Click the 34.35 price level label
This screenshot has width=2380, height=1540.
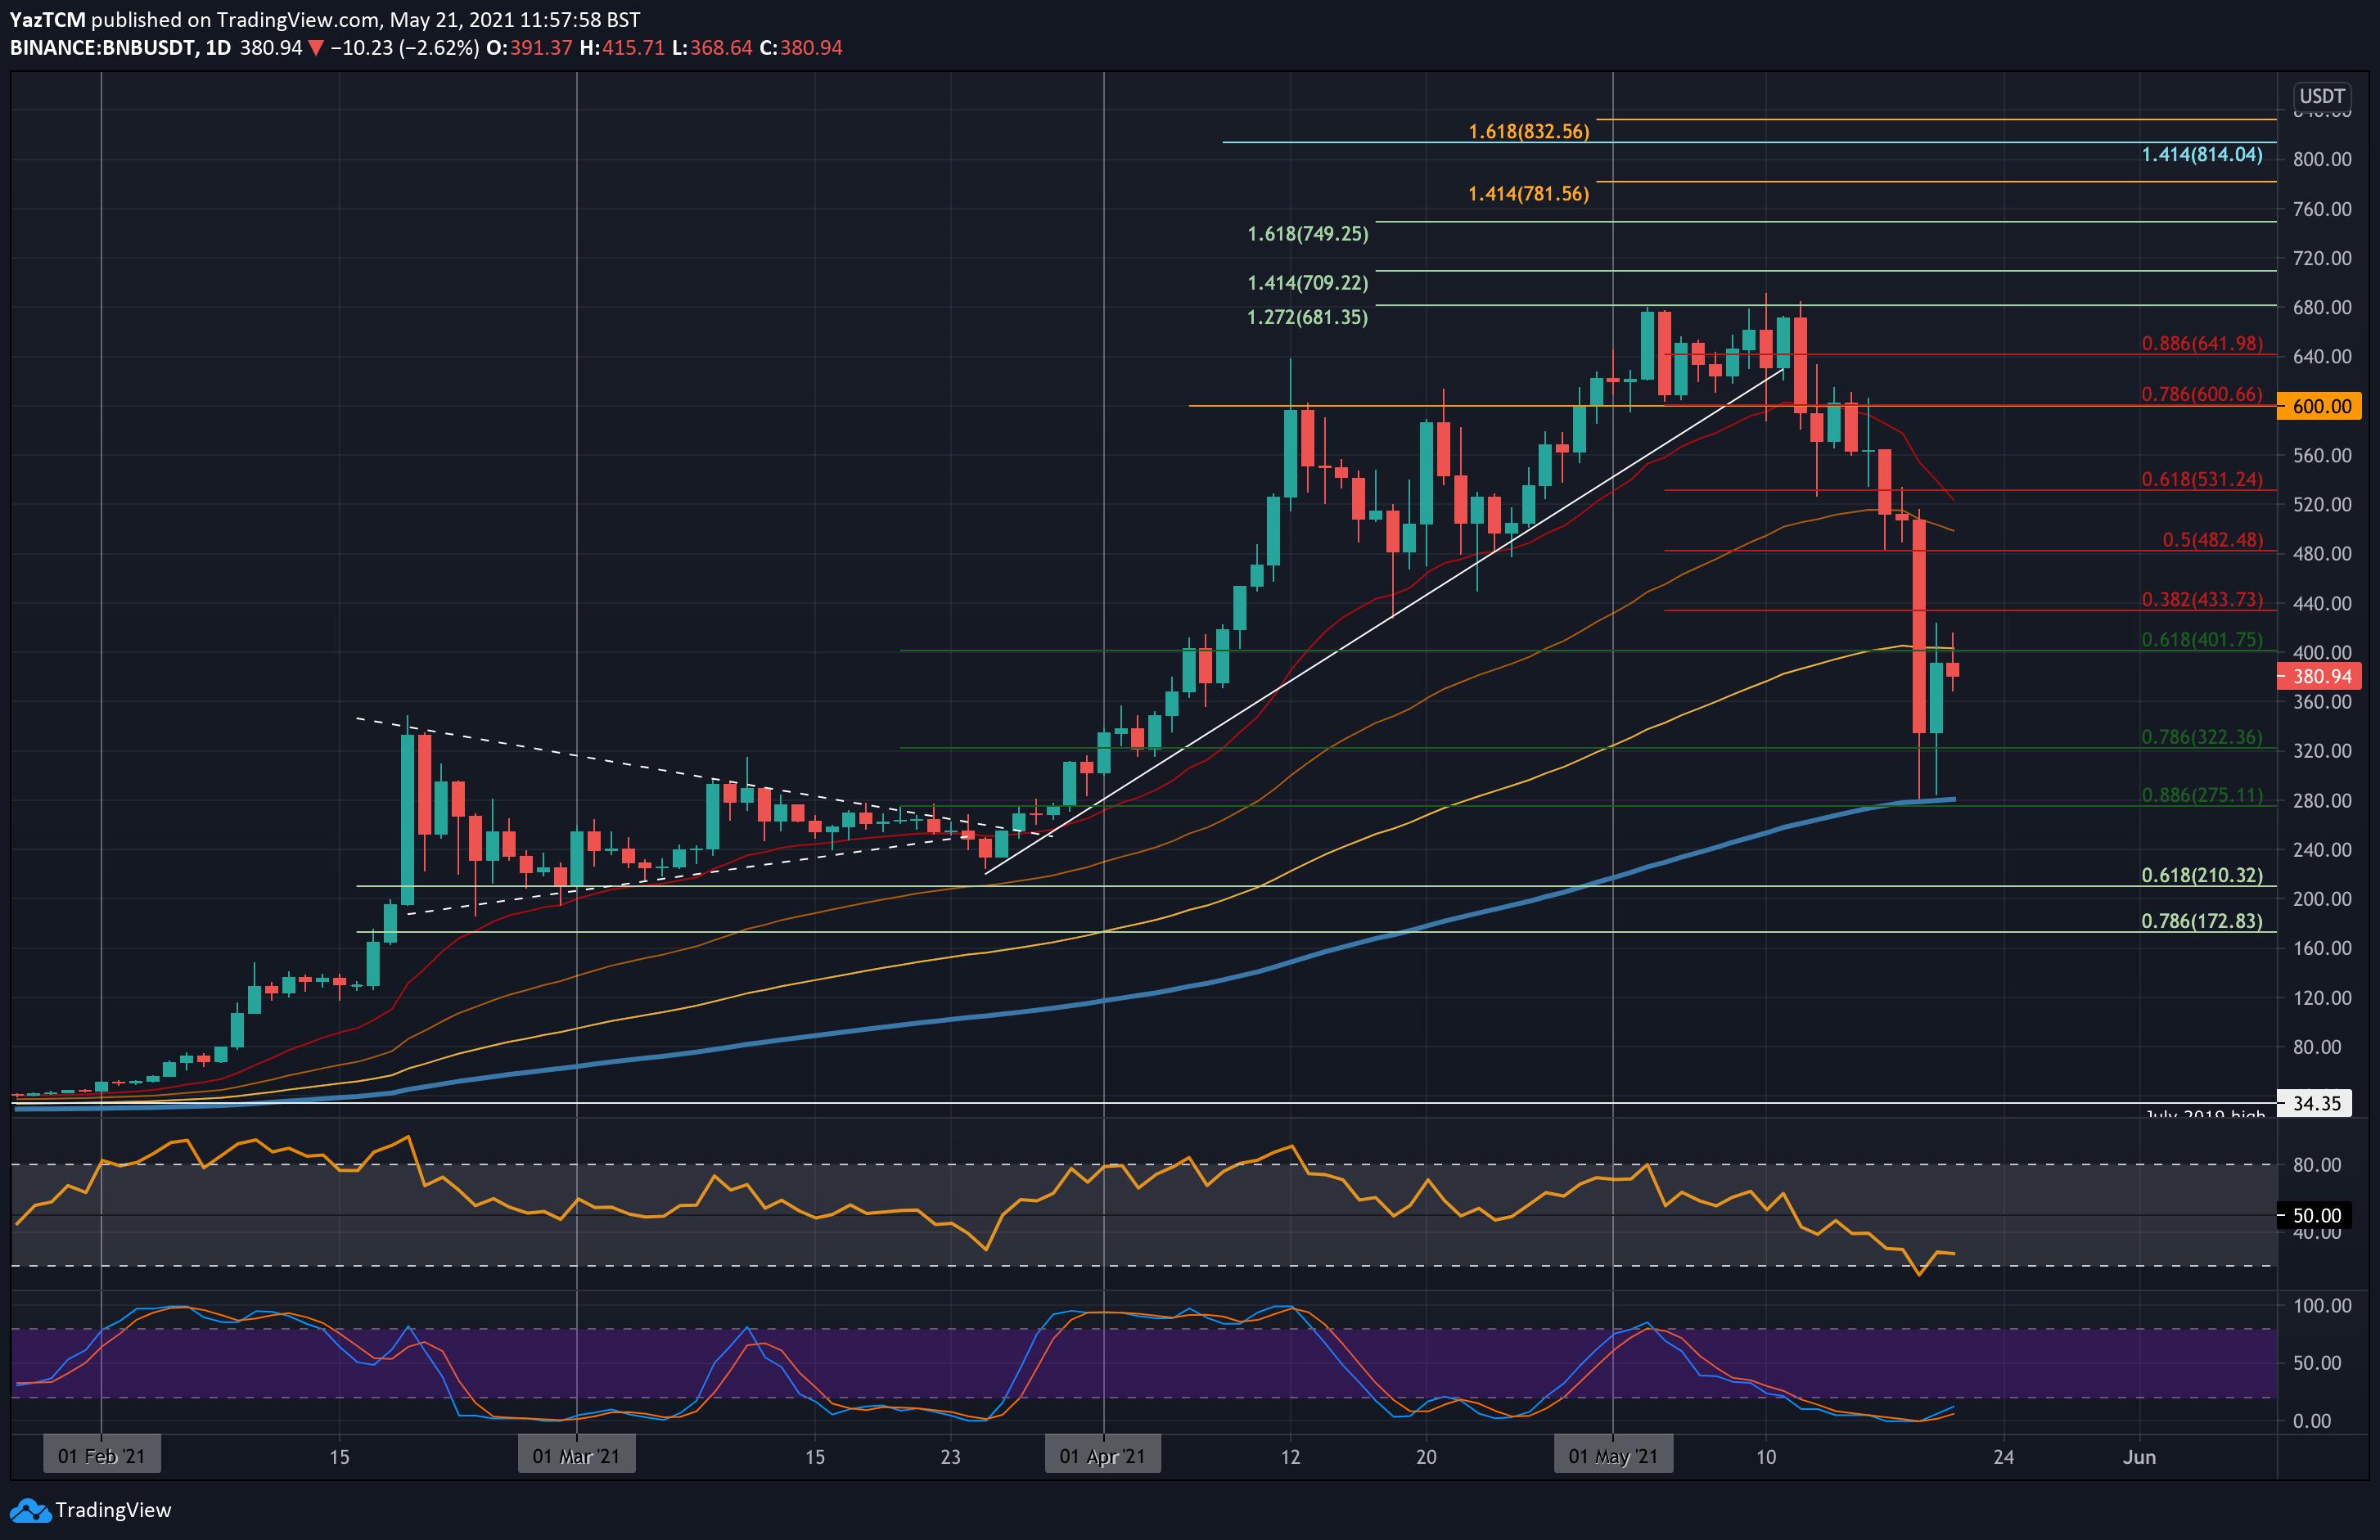pos(2316,1104)
